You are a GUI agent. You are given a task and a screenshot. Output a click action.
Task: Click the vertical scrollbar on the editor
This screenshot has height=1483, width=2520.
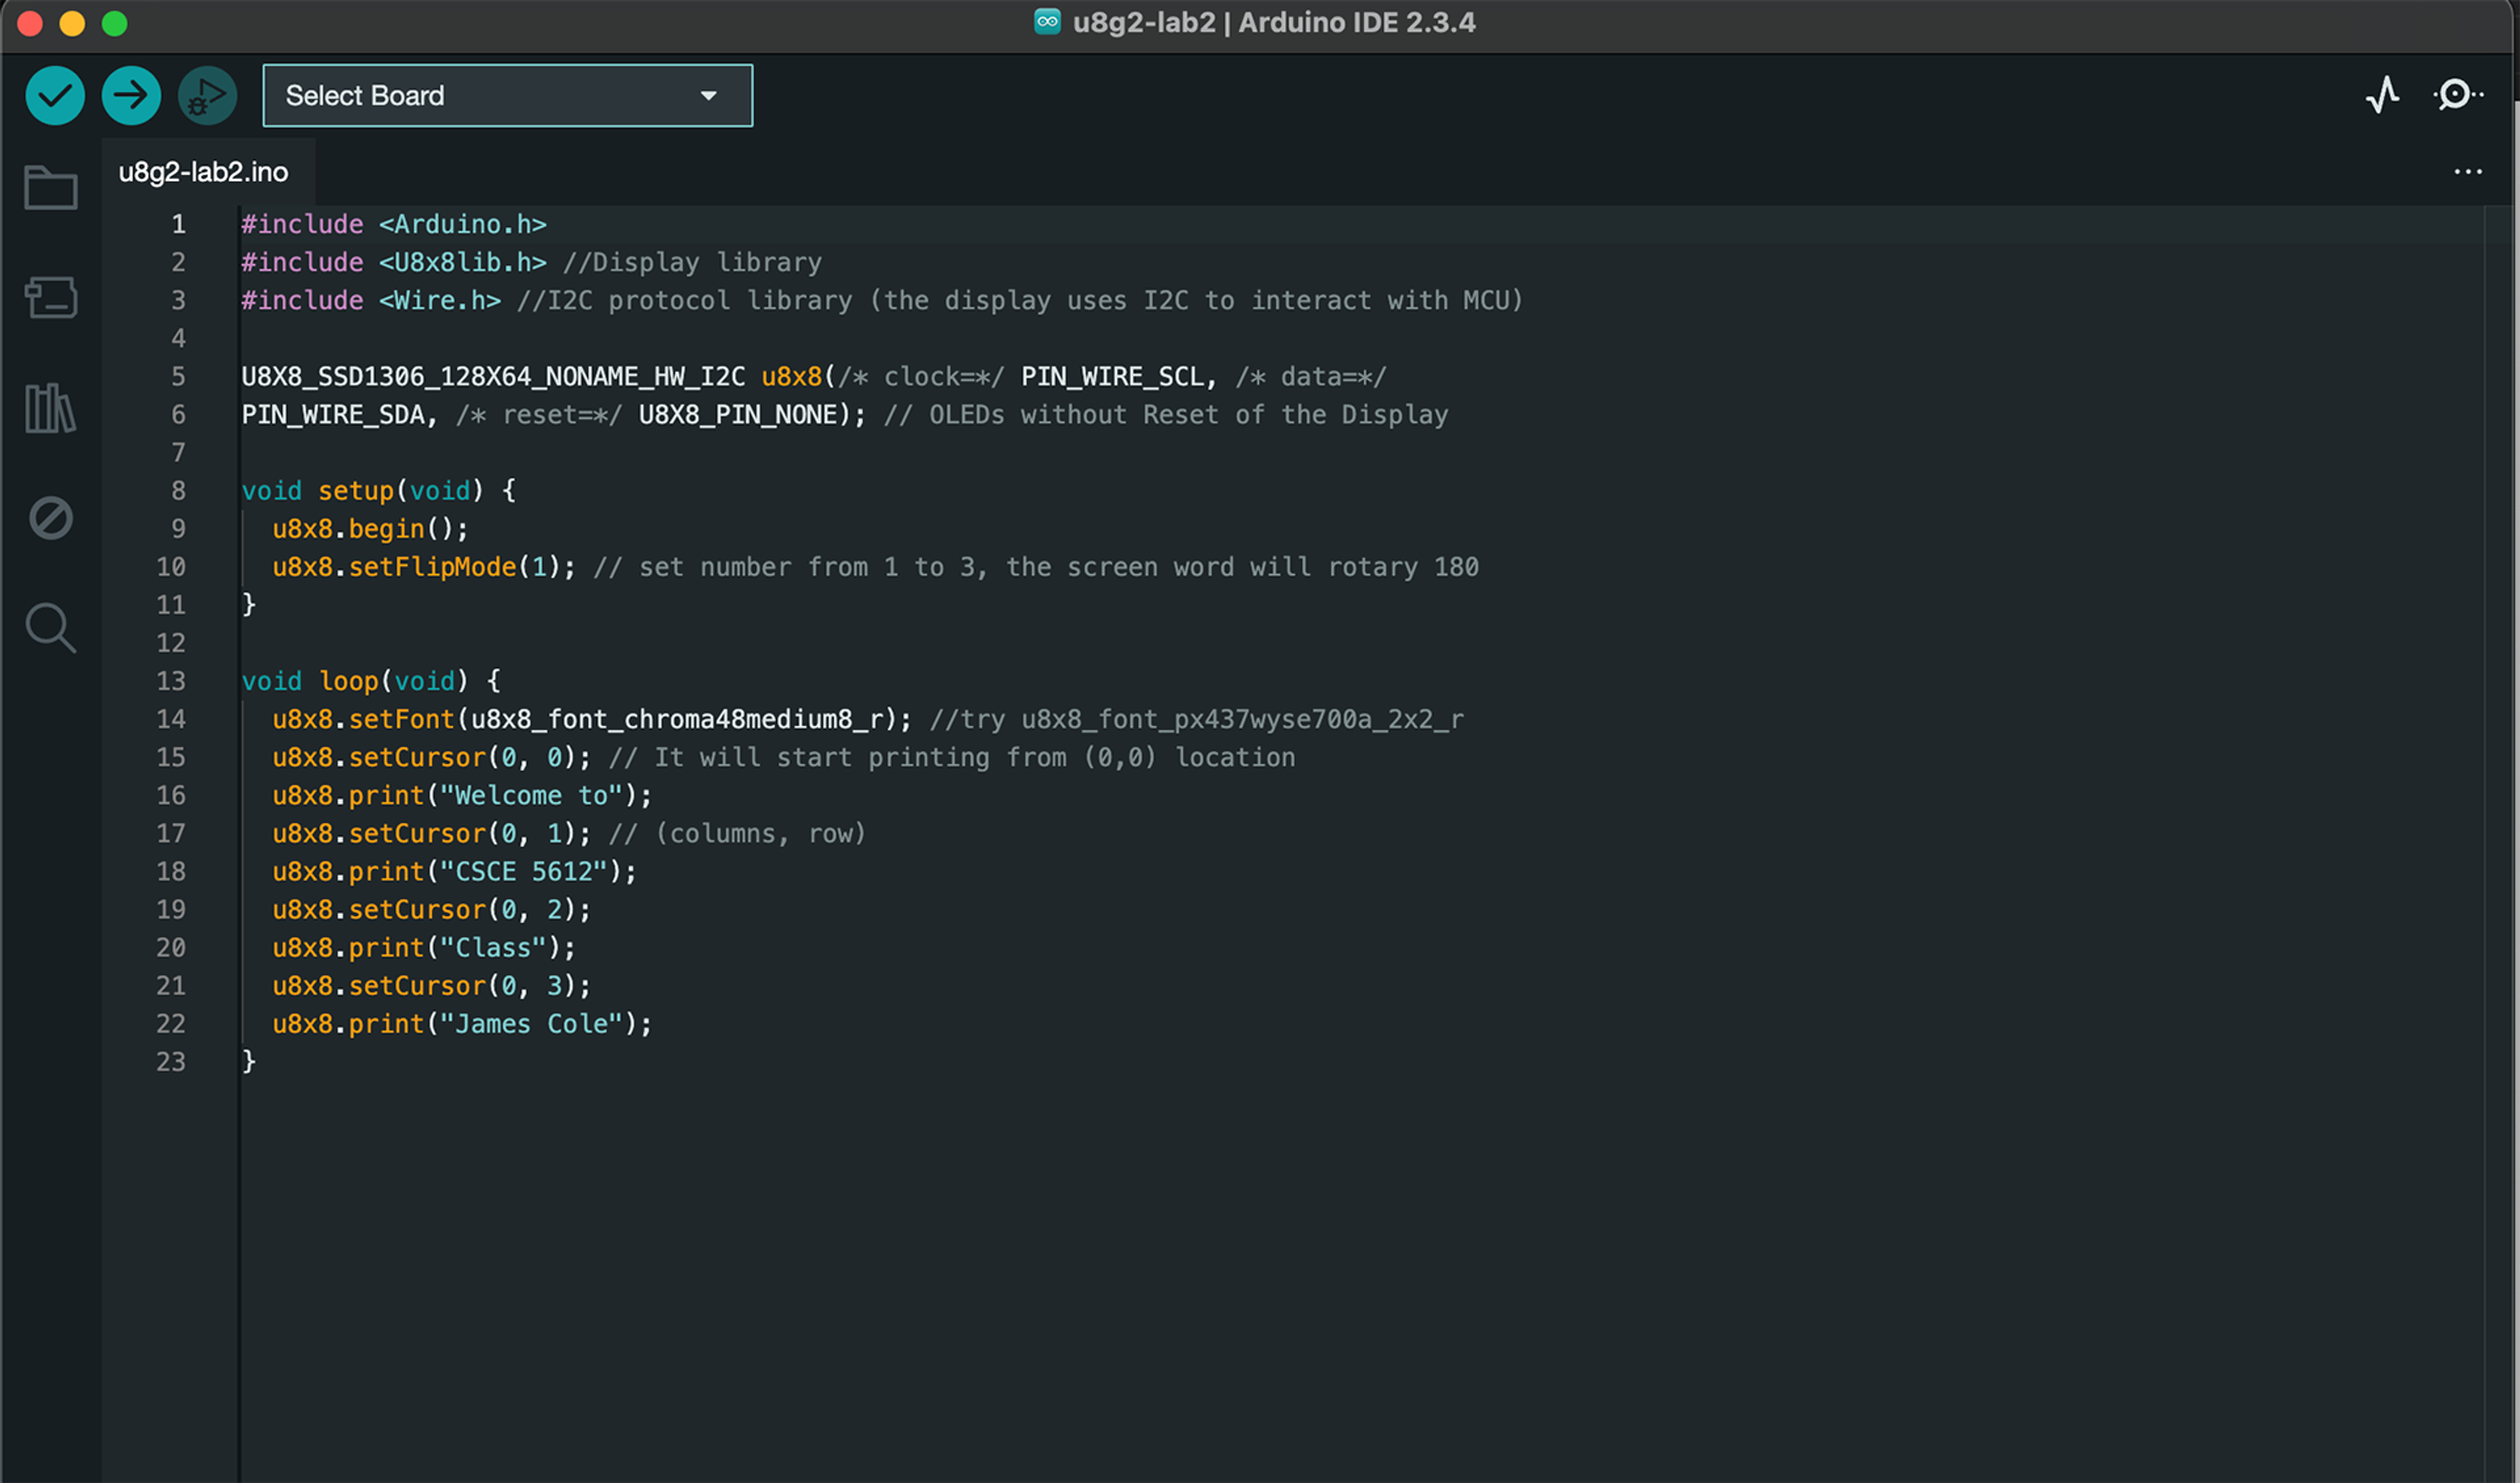point(2500,700)
